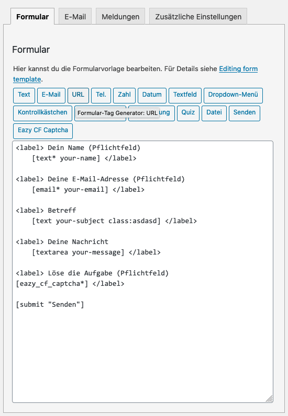Viewport: 288px width, 416px height.
Task: Click the '[text* your-name]' line
Action: (84, 158)
